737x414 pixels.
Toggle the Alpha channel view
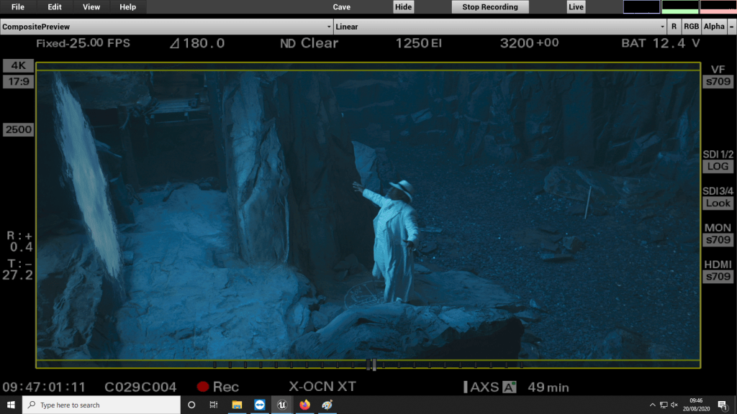[x=714, y=27]
